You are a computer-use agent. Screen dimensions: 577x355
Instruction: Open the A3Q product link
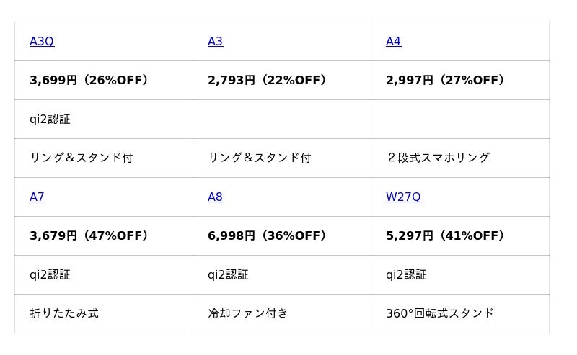coord(42,42)
